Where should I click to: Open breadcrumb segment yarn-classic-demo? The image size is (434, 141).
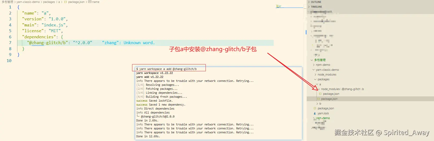coord(28,2)
